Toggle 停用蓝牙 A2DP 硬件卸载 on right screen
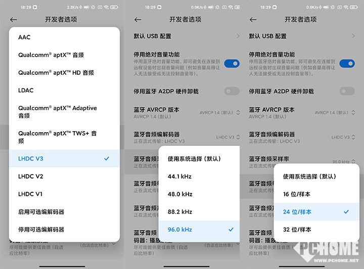 pyautogui.click(x=347, y=91)
